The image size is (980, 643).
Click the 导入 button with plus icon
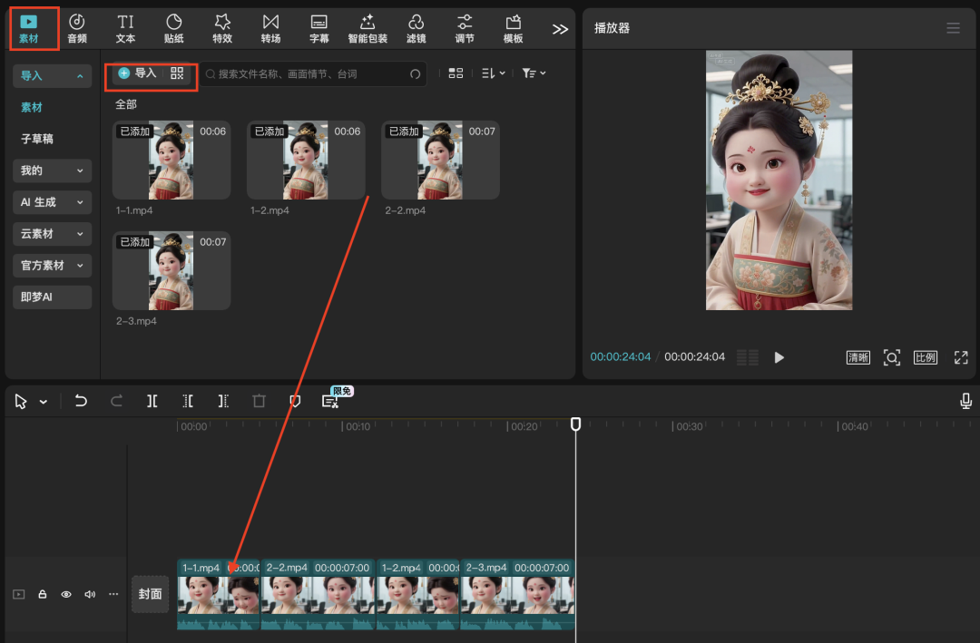coord(138,73)
